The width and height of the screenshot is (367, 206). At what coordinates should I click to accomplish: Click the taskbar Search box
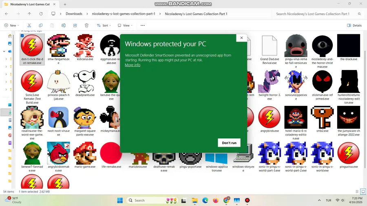coord(152,200)
